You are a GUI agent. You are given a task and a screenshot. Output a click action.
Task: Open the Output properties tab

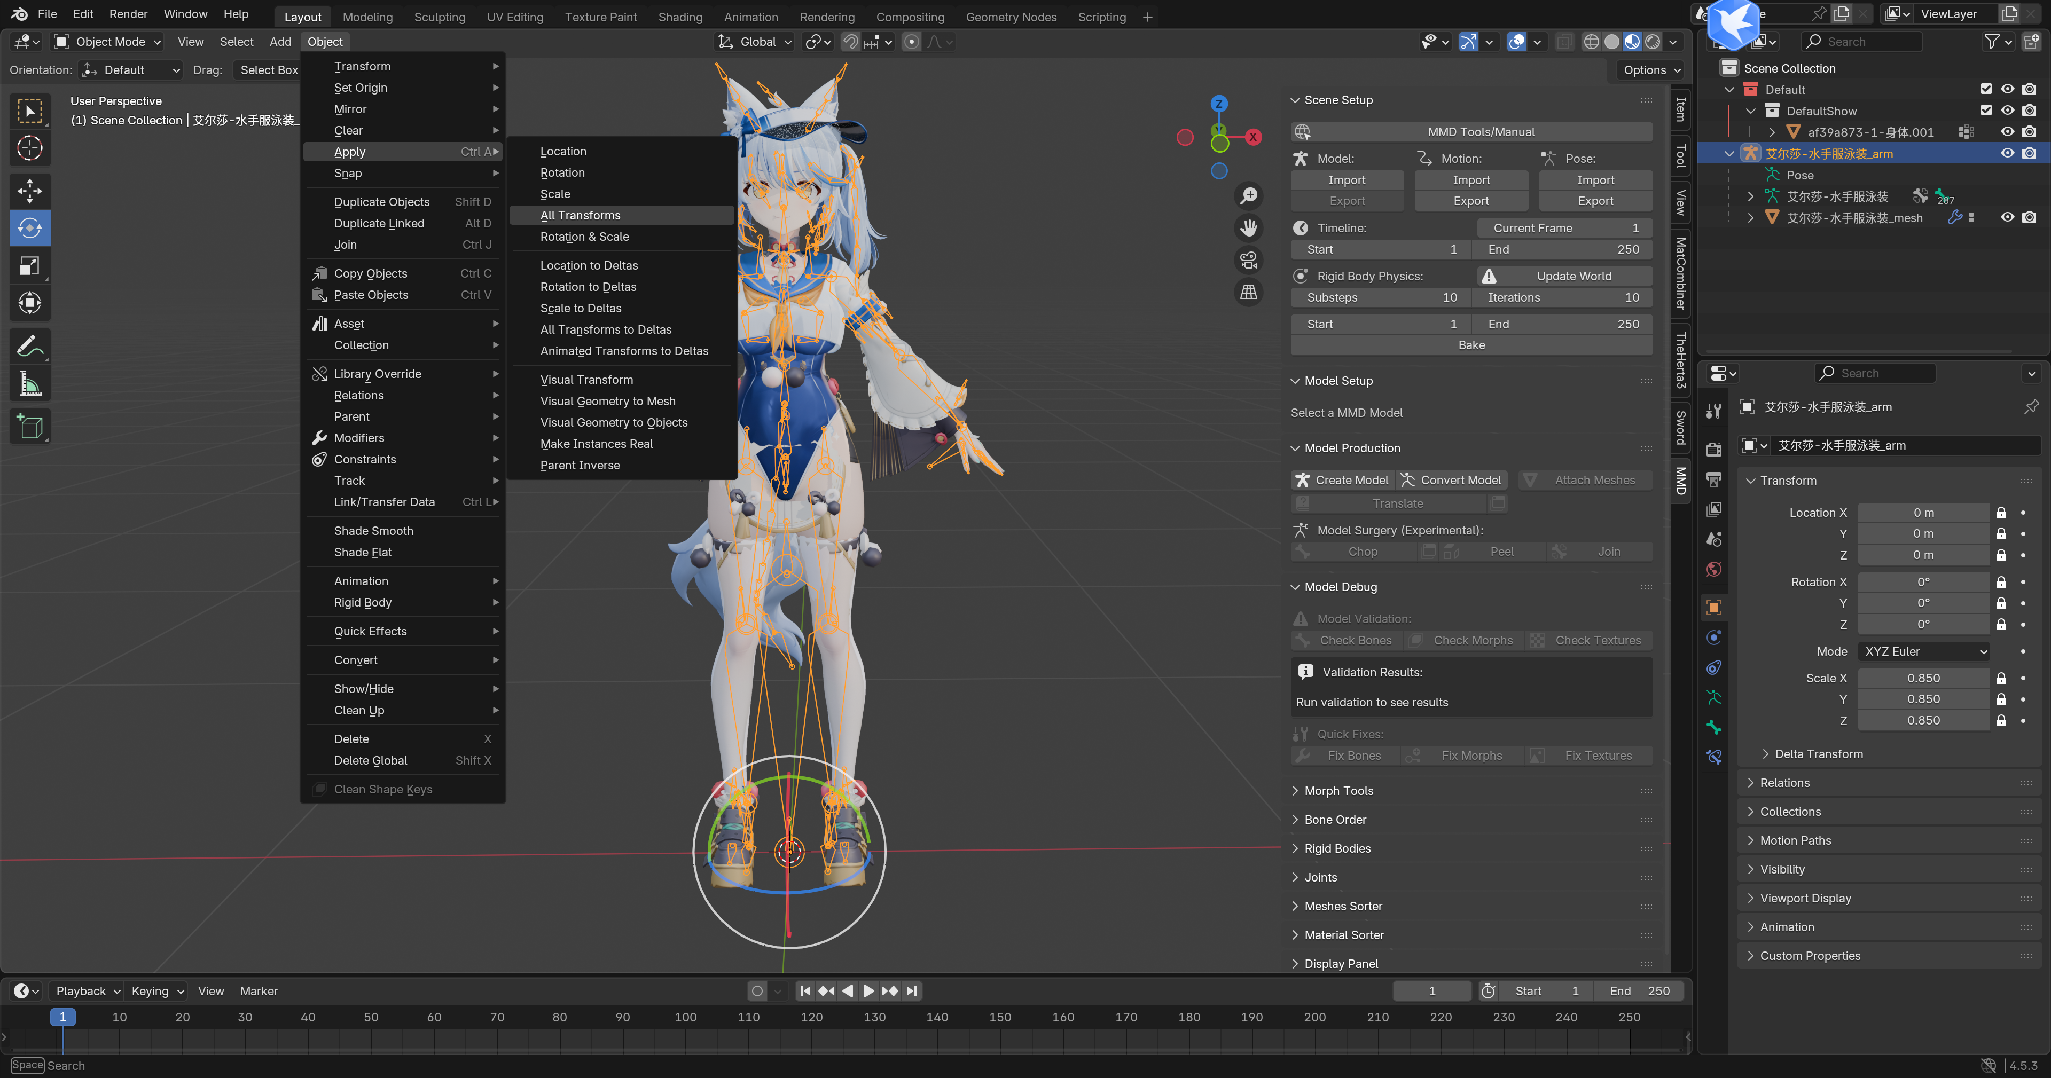pos(1714,478)
